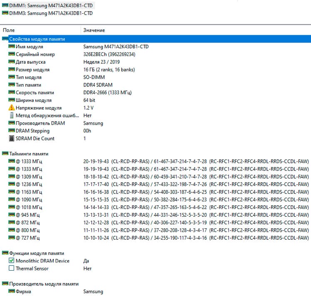Click the 'Функции модуля памяти' section icon
This screenshot has width=311, height=296.
click(5, 253)
